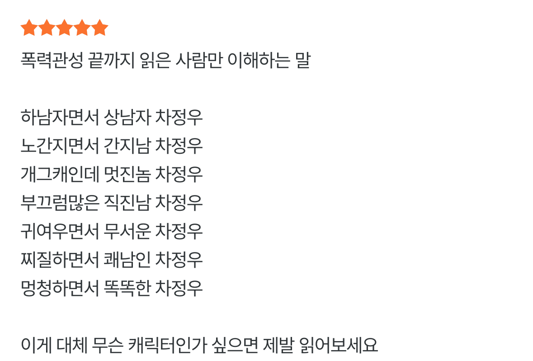The image size is (533, 361).
Task: Click the line 부끄럼많은 직진남 차정우
Action: (x=112, y=203)
